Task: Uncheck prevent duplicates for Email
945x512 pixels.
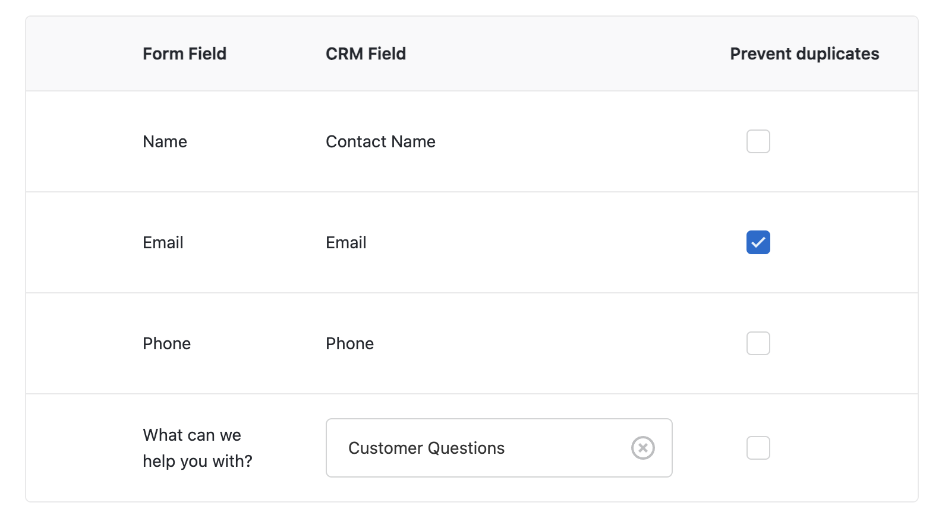Action: point(758,242)
